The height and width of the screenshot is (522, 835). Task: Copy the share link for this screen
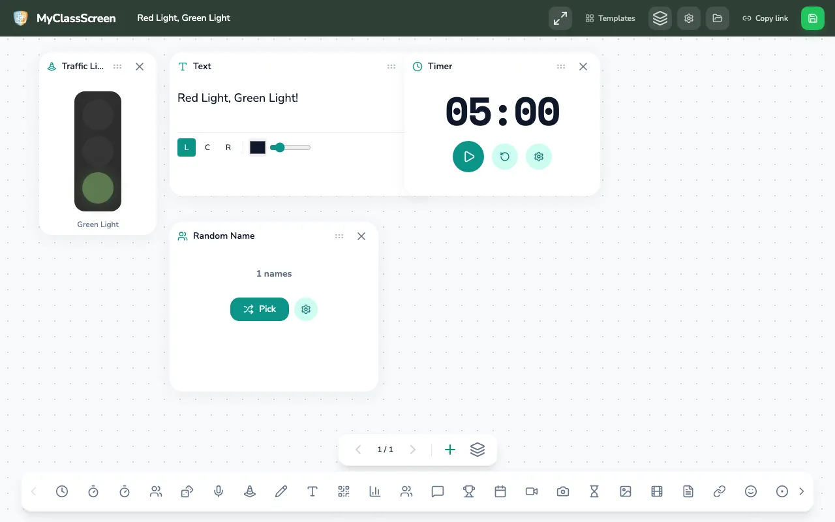click(765, 18)
